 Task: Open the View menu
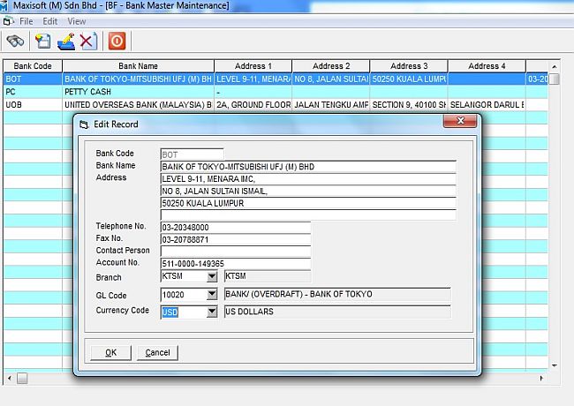[x=77, y=21]
